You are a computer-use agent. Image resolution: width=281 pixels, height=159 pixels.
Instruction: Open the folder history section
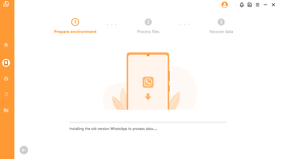6,110
